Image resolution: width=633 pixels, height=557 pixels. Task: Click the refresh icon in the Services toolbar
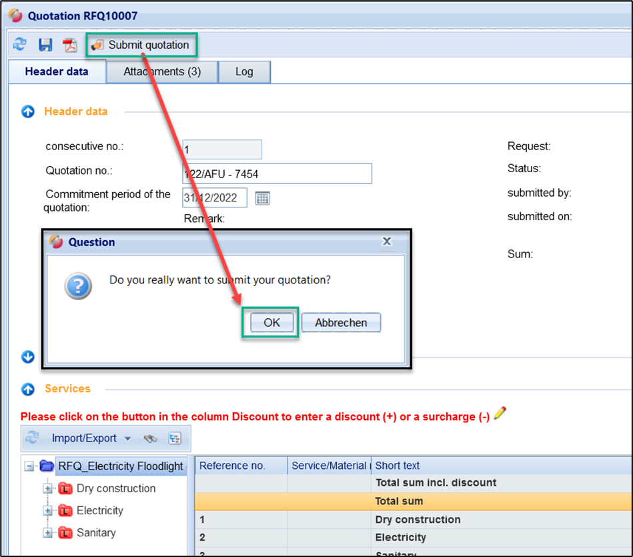point(32,438)
